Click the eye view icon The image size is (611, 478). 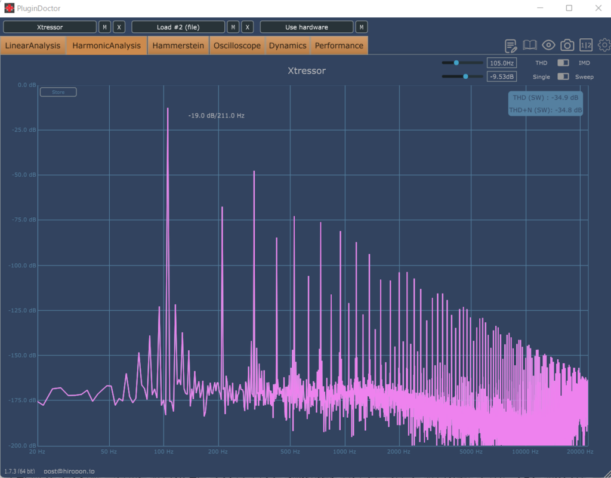[548, 45]
